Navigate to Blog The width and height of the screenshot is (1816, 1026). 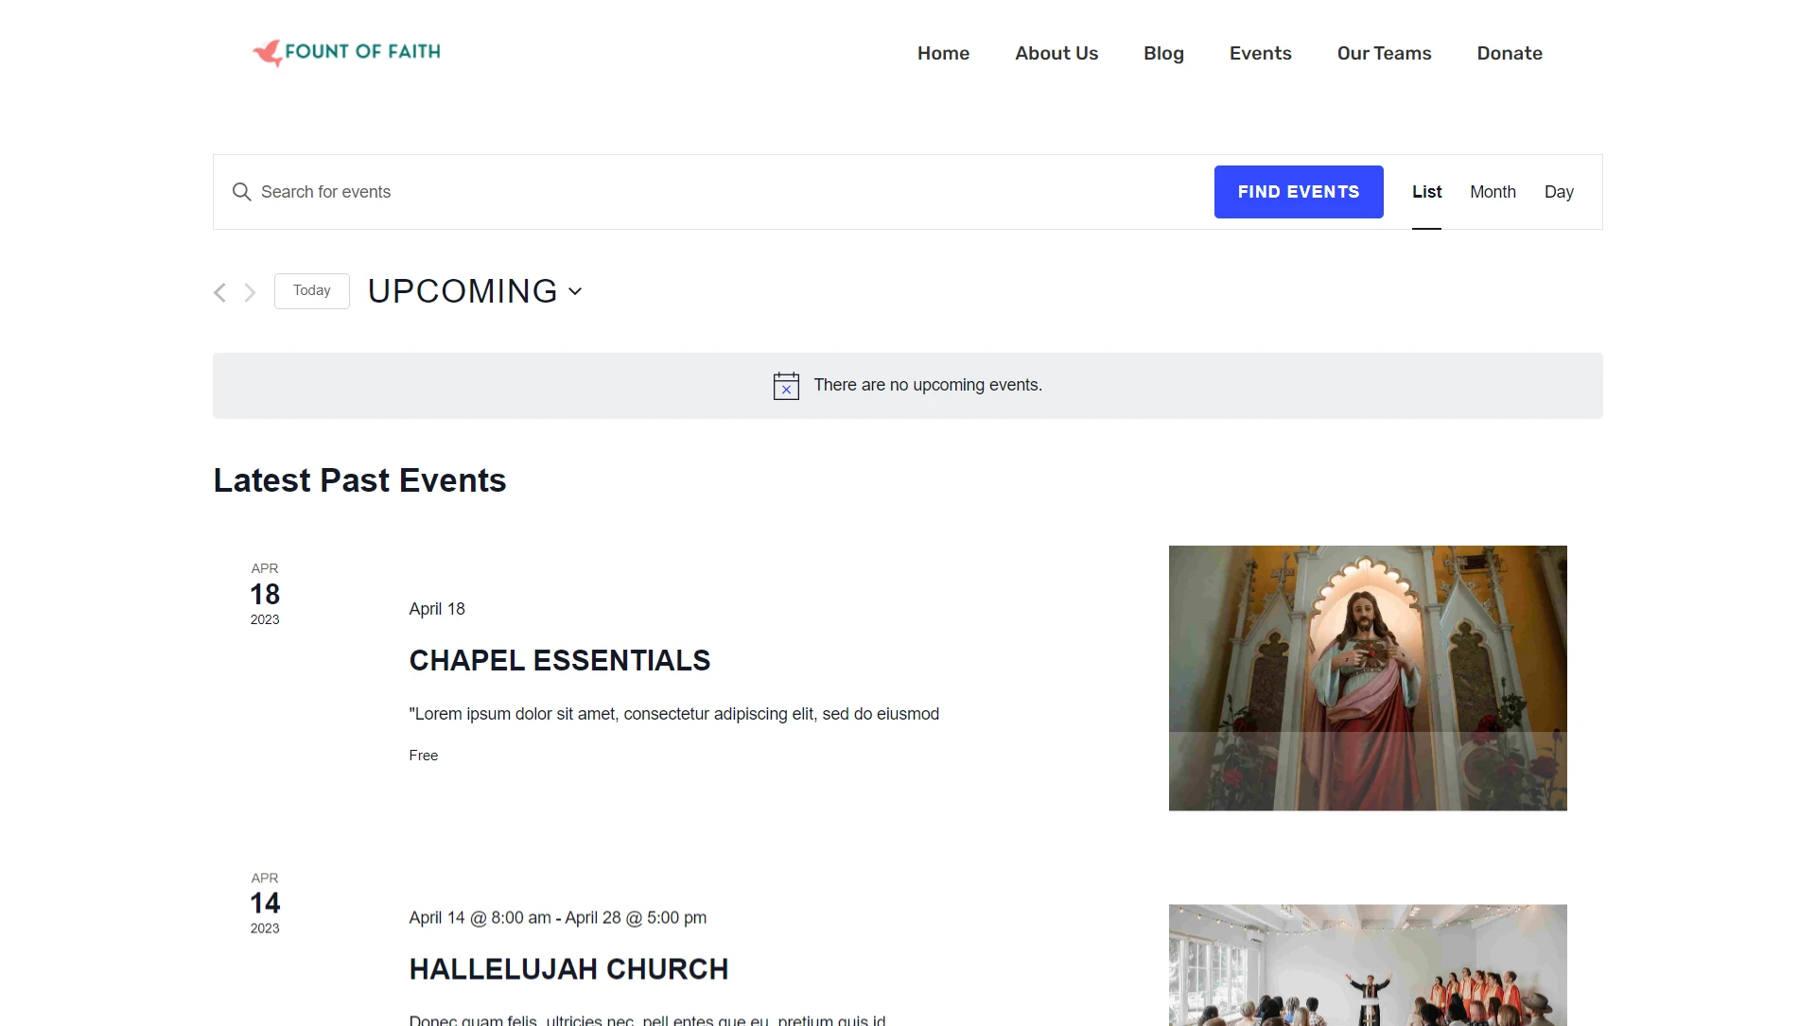point(1163,53)
